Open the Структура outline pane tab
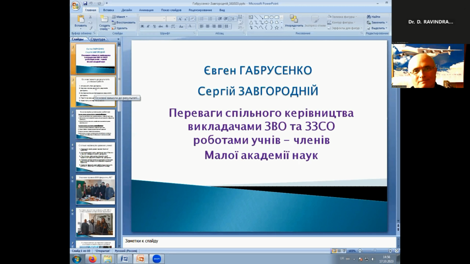This screenshot has width=470, height=264. click(x=98, y=39)
